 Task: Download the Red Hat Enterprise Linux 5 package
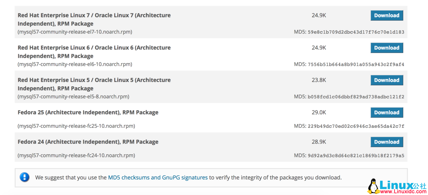(x=387, y=80)
